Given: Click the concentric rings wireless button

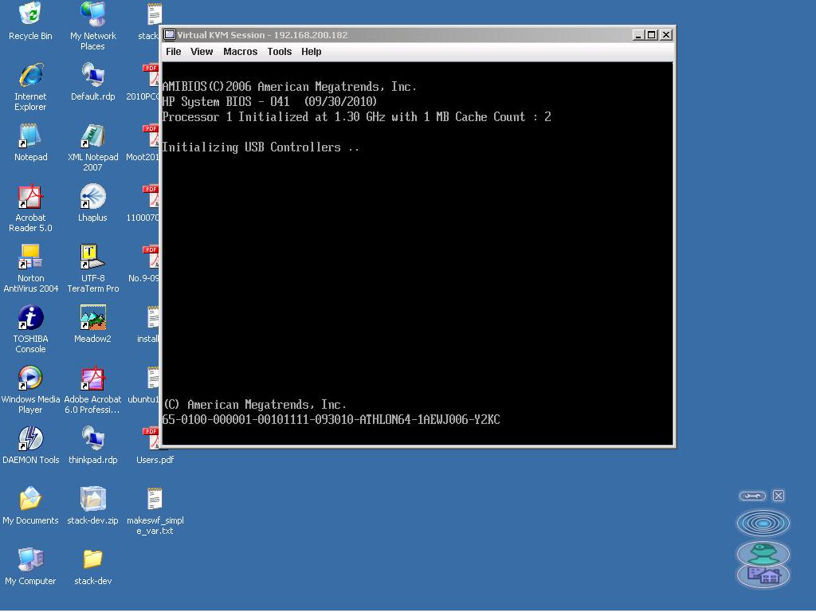Looking at the screenshot, I should point(763,523).
